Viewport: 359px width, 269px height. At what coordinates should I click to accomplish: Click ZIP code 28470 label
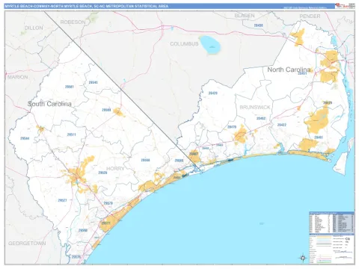(x=232, y=127)
